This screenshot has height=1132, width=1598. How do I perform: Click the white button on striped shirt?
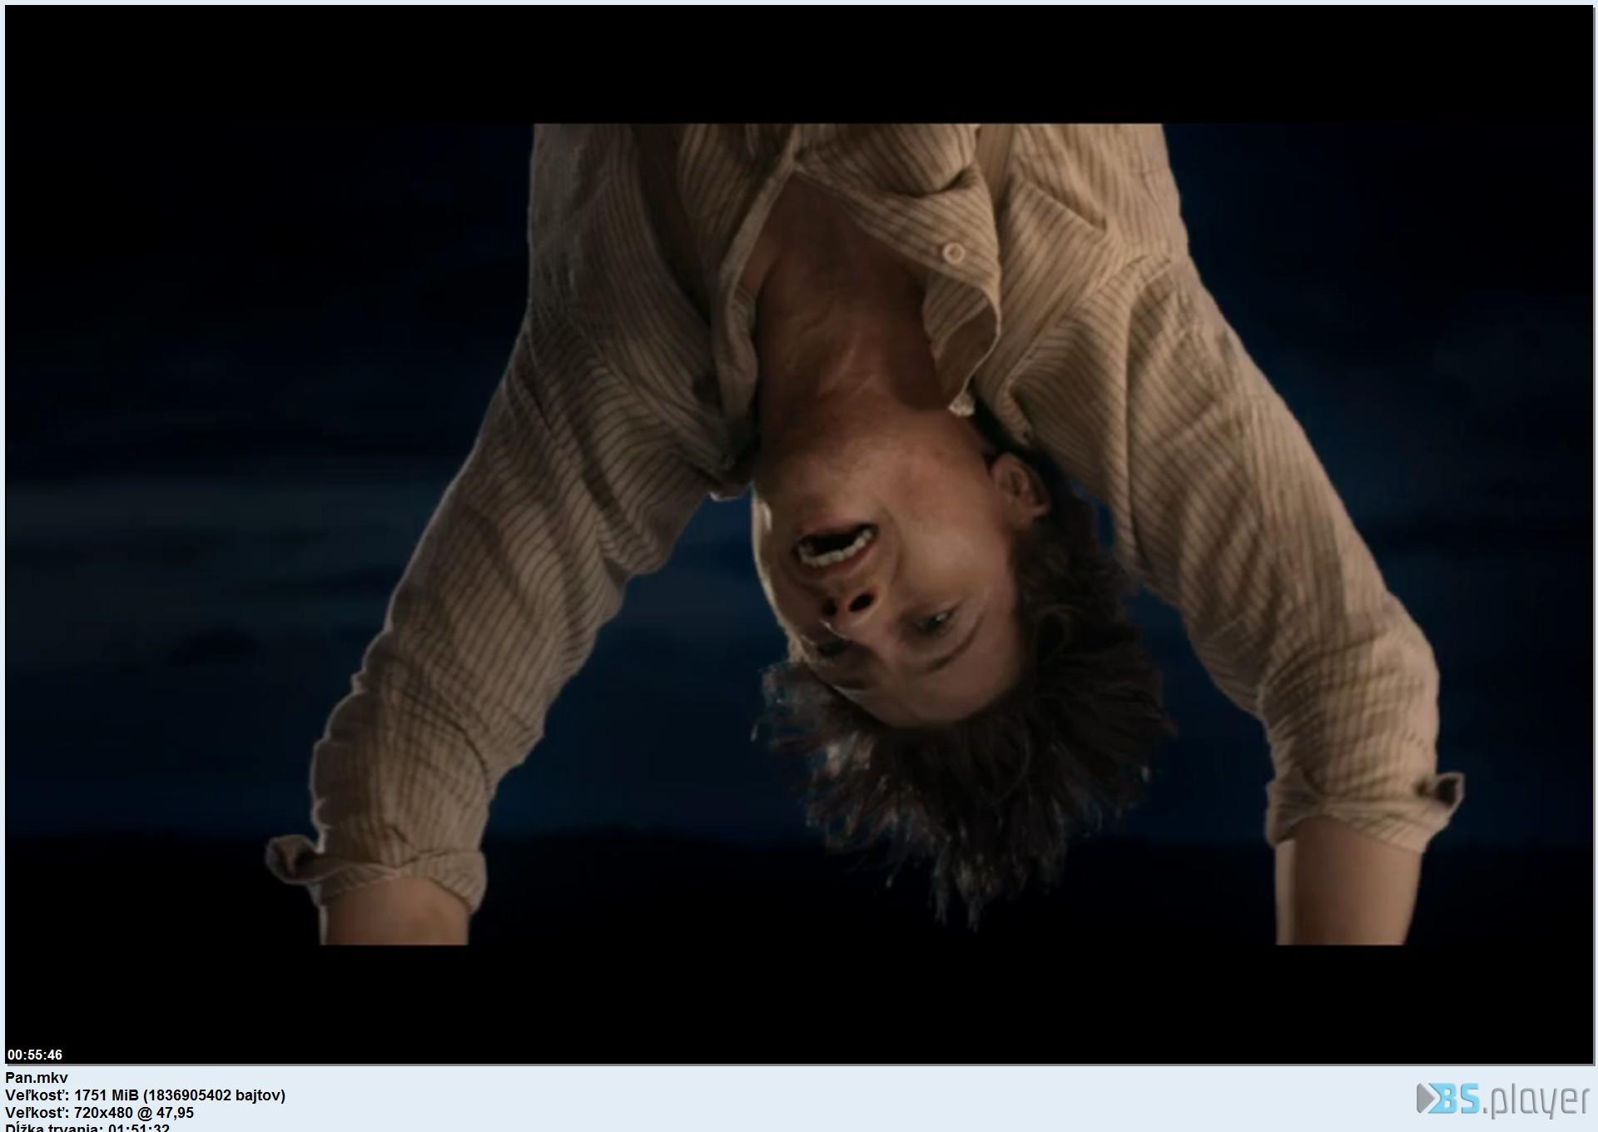tap(954, 251)
